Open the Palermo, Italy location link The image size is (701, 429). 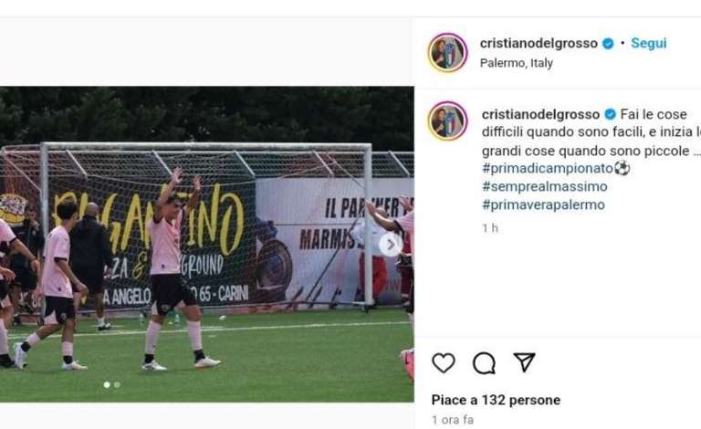tap(517, 63)
